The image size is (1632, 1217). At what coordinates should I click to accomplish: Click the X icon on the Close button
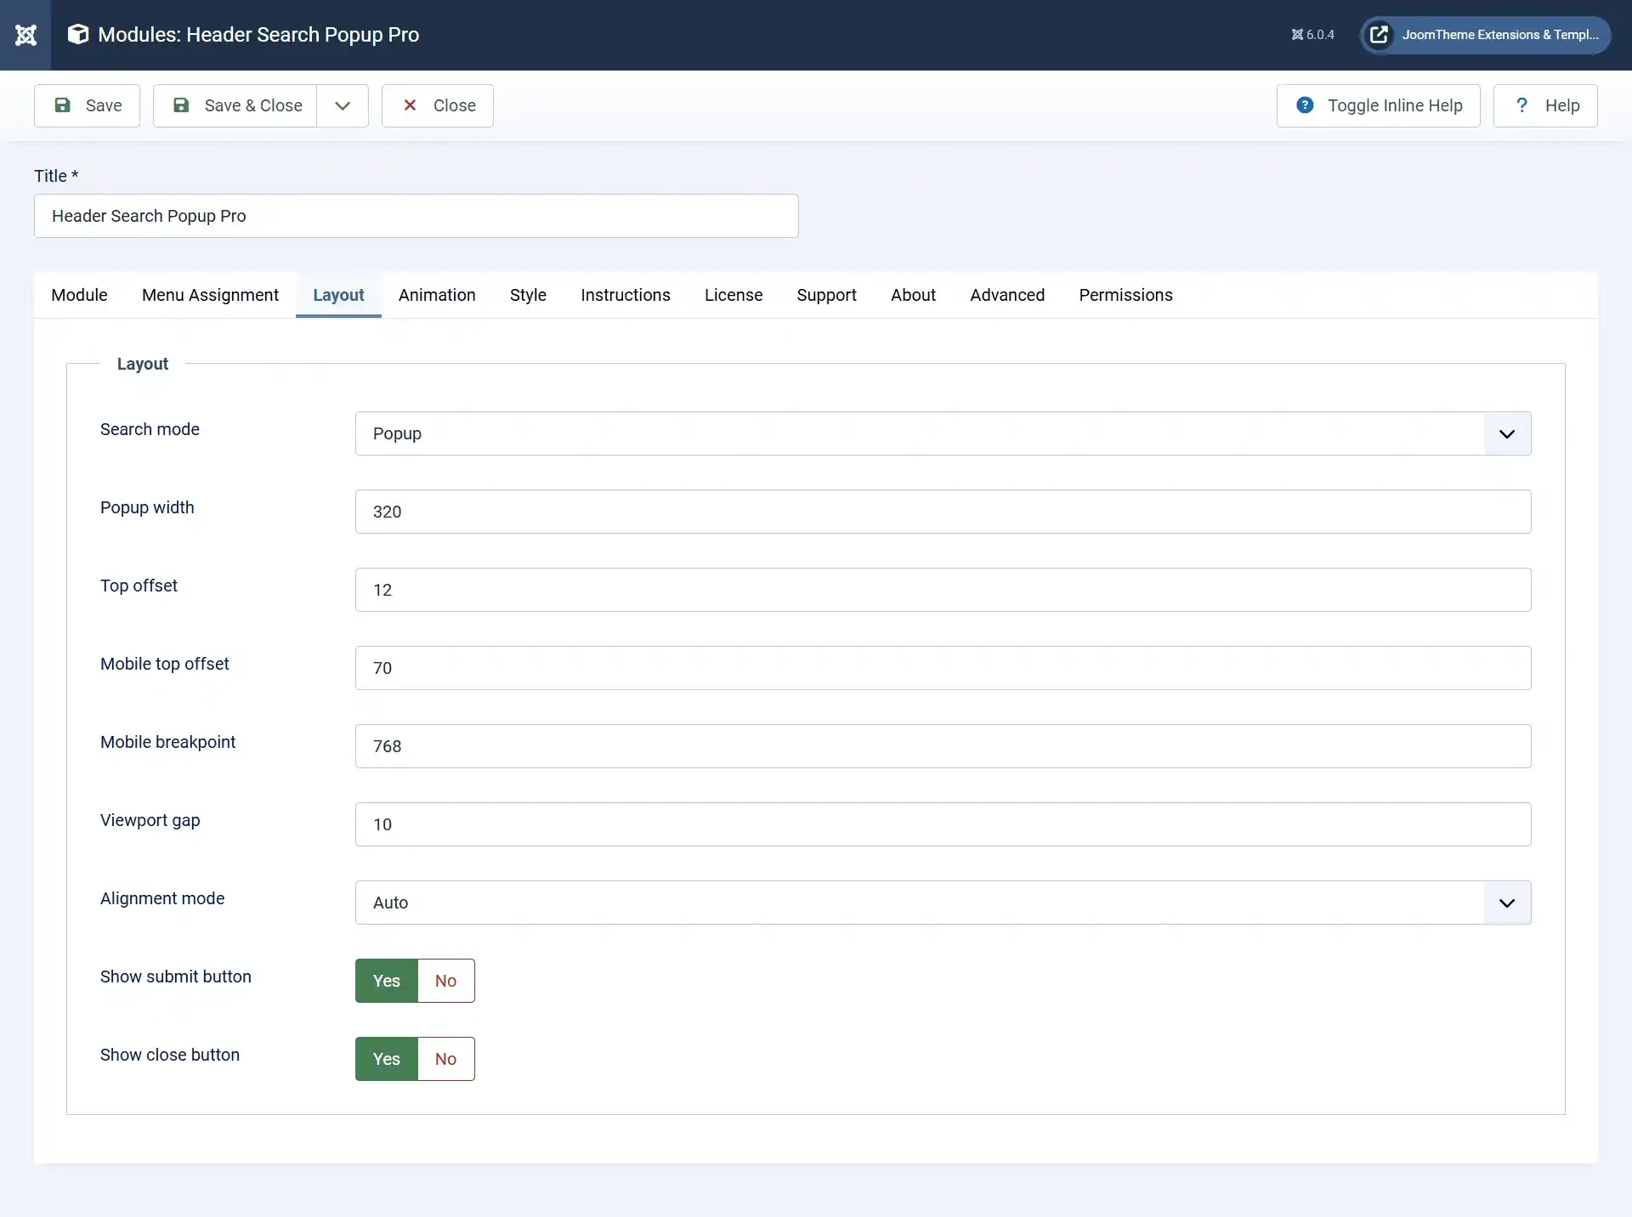[x=411, y=105]
